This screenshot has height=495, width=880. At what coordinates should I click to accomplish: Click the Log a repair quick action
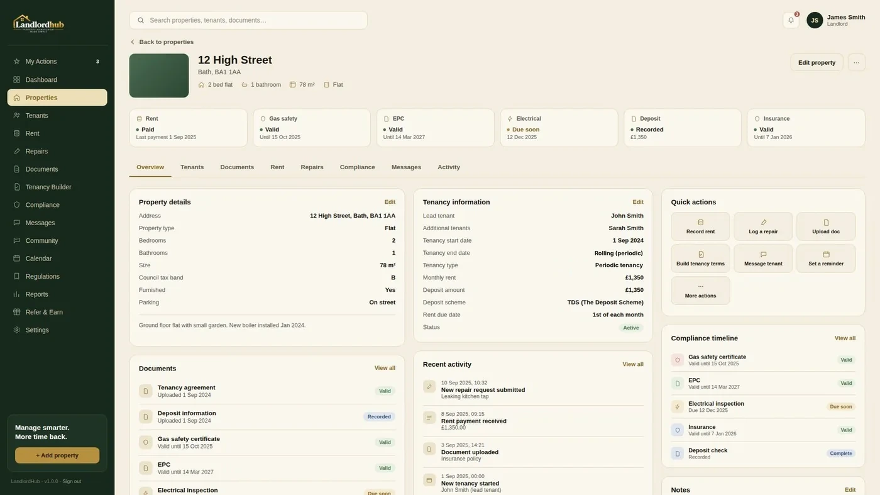(x=763, y=226)
